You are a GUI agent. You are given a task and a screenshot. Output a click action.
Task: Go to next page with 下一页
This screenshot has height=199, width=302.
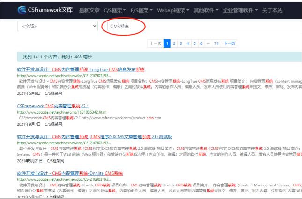[229, 43]
